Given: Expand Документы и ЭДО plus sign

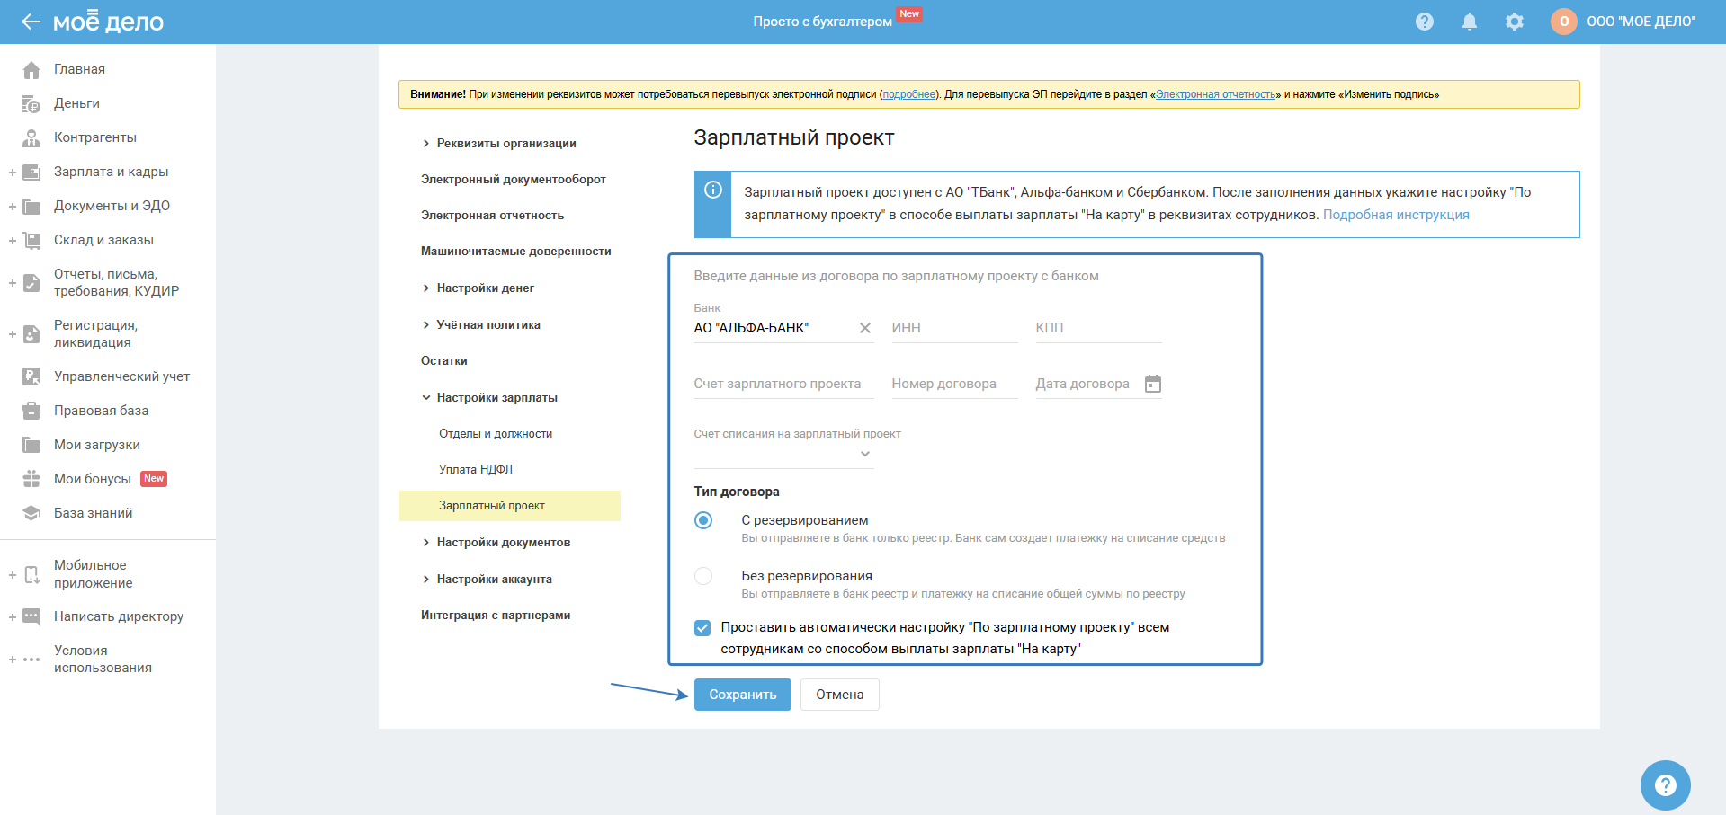Looking at the screenshot, I should [x=13, y=206].
